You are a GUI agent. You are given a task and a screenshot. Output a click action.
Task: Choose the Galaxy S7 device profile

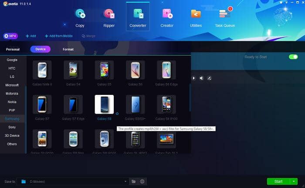(42, 104)
